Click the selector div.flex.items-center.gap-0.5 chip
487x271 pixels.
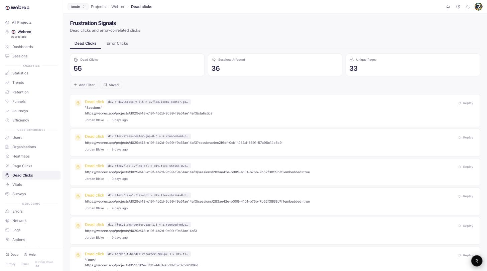pyautogui.click(x=149, y=136)
